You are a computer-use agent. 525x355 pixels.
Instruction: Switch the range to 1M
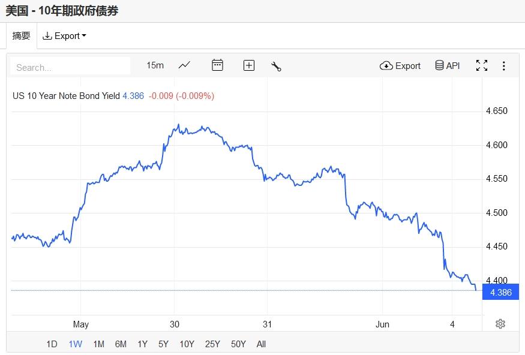pos(98,344)
